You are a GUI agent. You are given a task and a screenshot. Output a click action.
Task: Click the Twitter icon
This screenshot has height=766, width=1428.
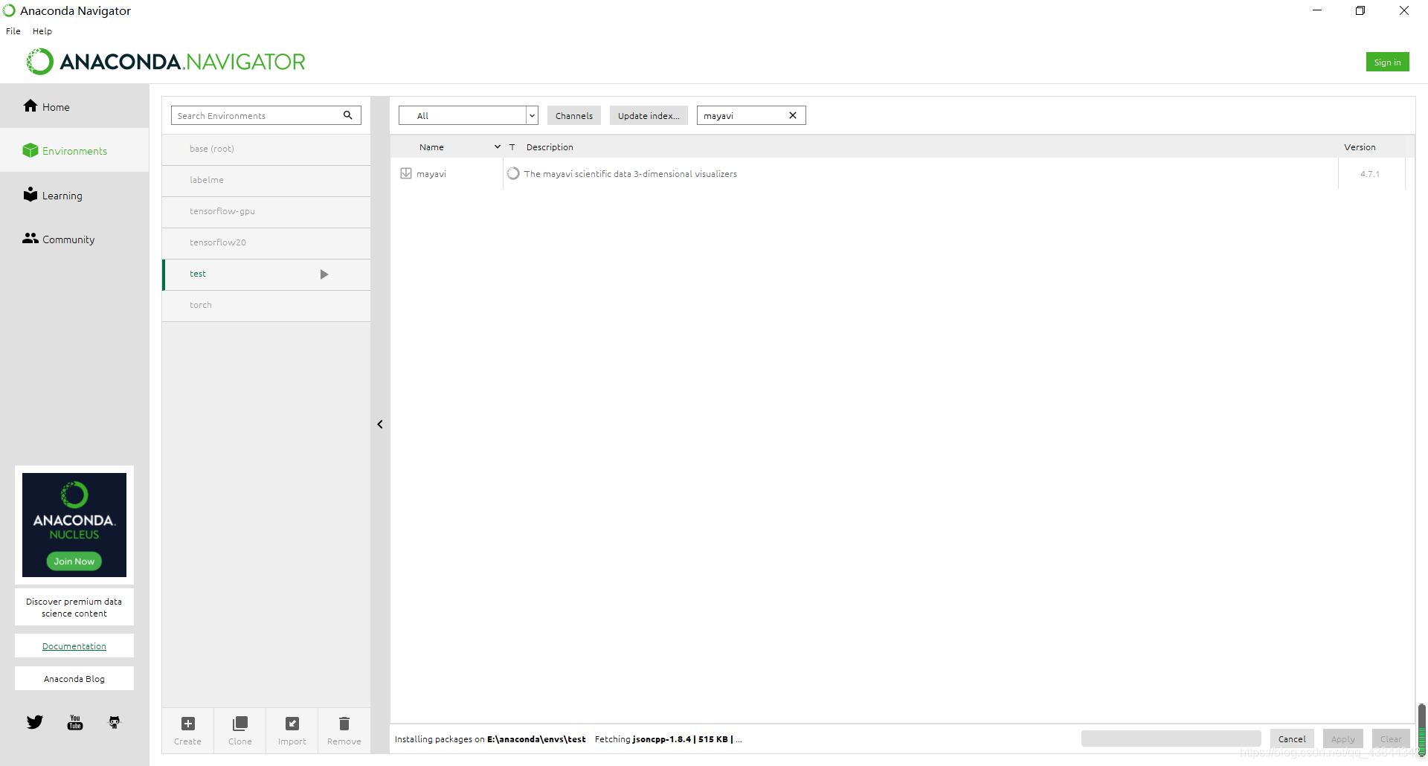(x=35, y=722)
